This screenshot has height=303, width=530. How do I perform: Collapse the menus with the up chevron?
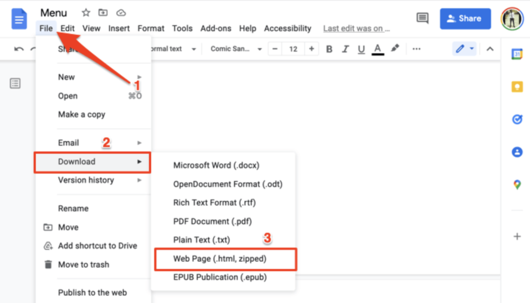pos(490,49)
